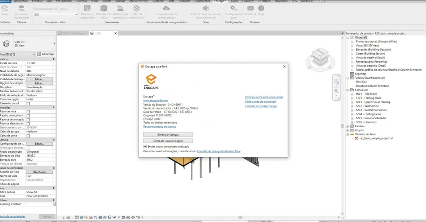
Task: Collapse Folhas (all) node
Action: (x=348, y=90)
